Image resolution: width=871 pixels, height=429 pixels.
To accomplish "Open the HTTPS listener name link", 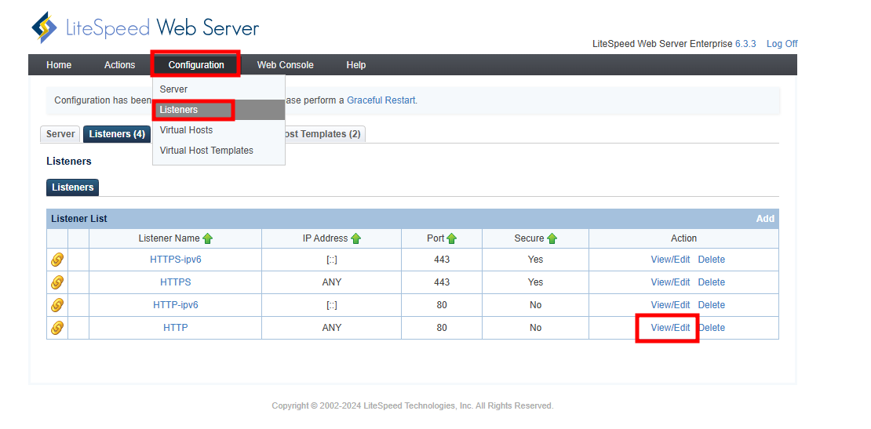I will pyautogui.click(x=176, y=282).
